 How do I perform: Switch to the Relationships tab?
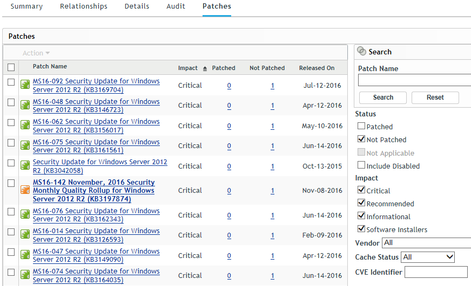pos(83,6)
